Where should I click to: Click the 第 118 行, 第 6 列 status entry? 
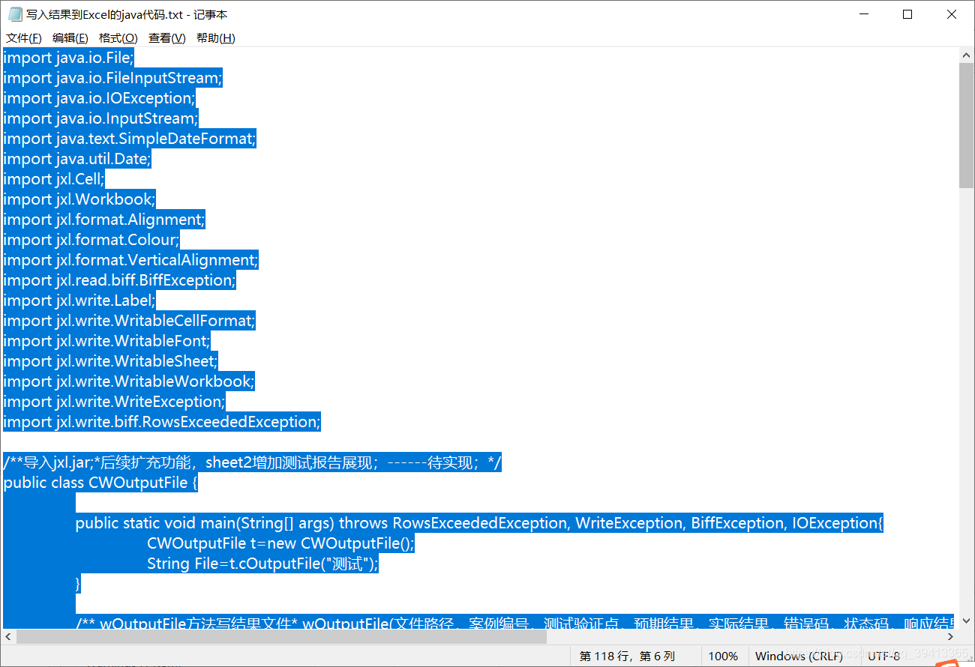click(627, 656)
